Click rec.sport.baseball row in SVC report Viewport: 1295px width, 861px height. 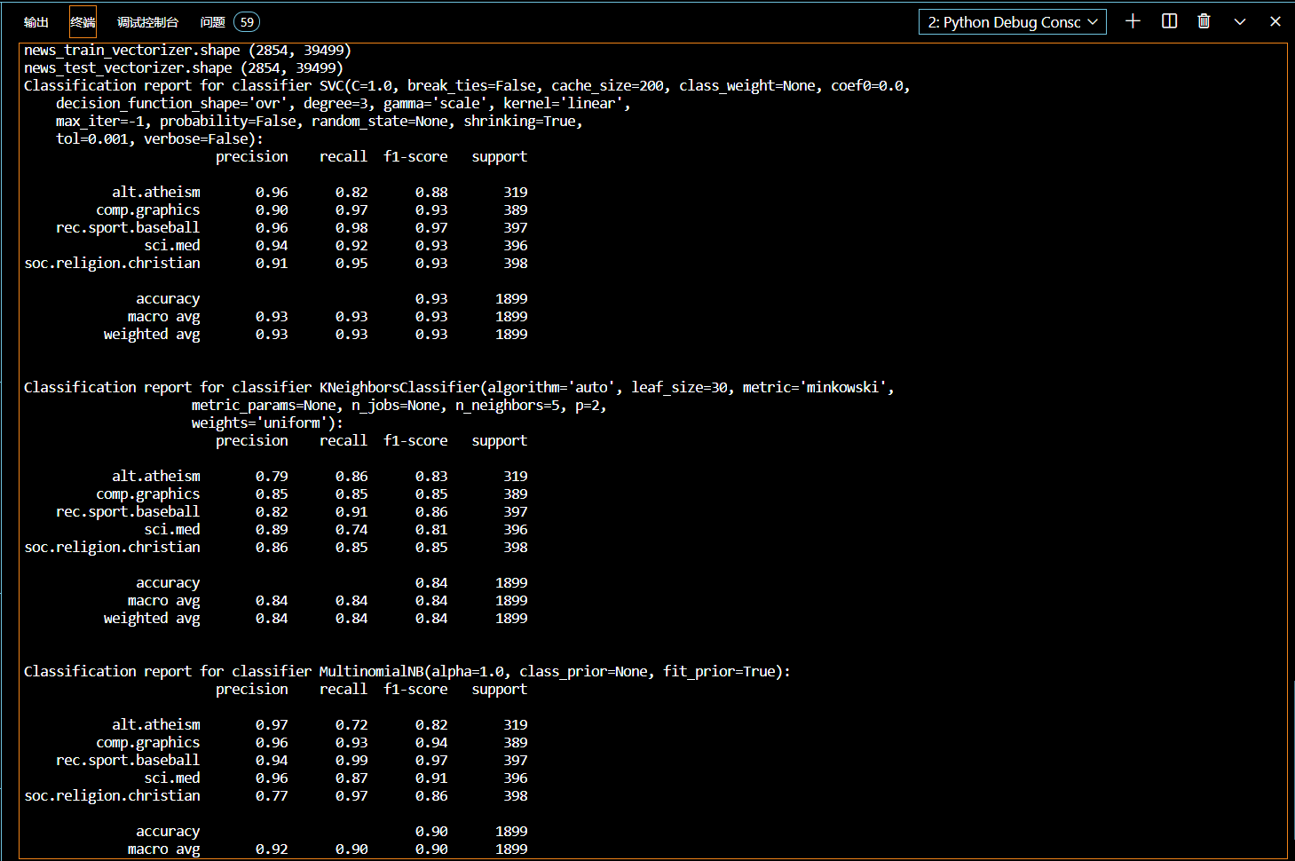point(292,228)
